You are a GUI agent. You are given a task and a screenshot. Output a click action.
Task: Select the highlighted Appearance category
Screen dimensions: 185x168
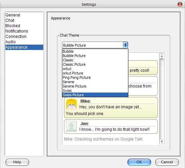point(24,47)
